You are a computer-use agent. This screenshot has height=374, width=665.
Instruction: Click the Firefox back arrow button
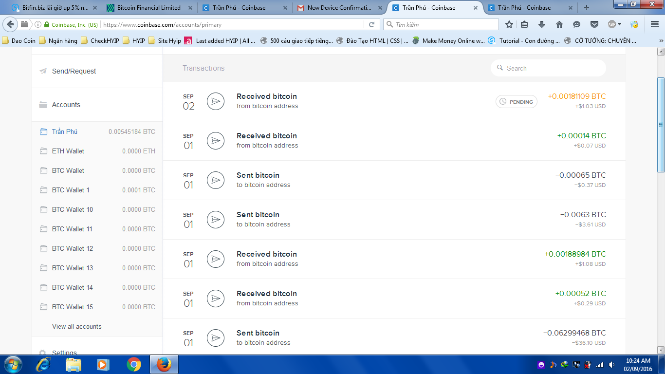pos(11,24)
